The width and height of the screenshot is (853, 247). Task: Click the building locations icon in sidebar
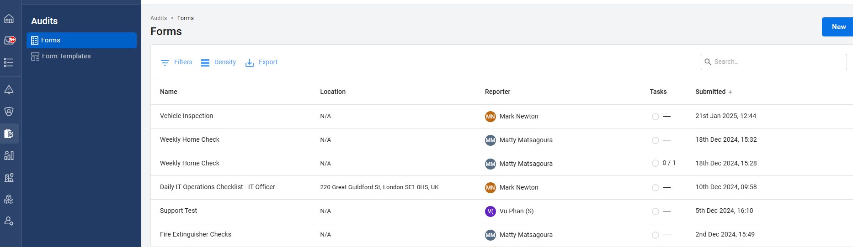tap(9, 177)
